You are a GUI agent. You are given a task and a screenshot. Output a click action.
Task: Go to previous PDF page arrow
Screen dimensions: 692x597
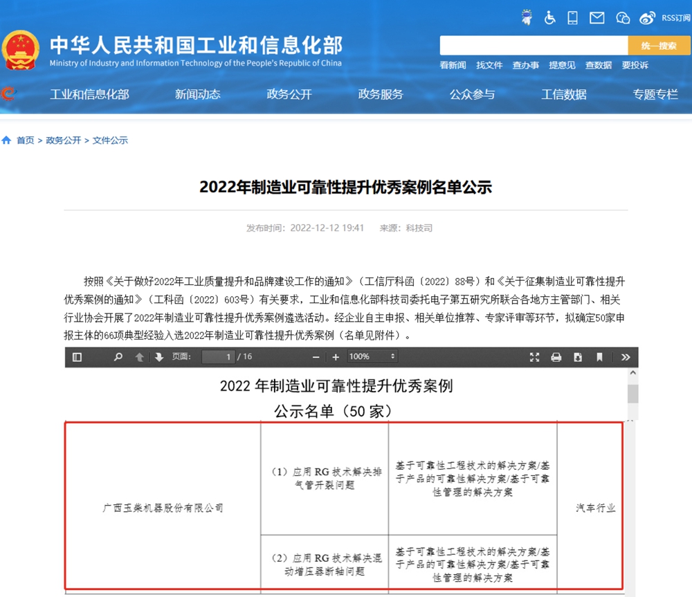[140, 357]
